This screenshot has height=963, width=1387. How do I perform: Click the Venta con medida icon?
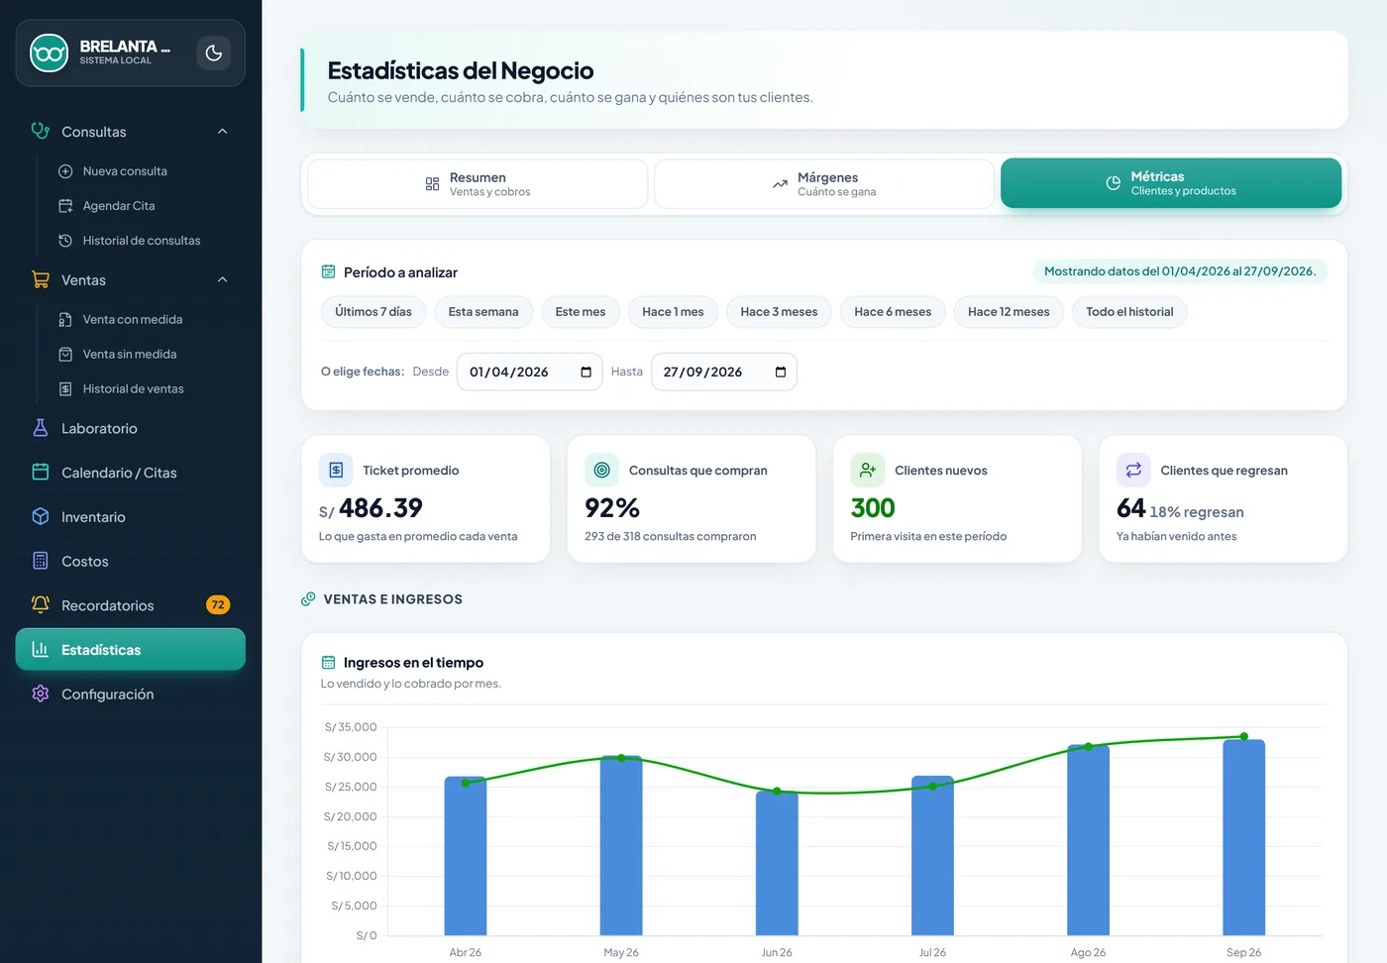65,320
